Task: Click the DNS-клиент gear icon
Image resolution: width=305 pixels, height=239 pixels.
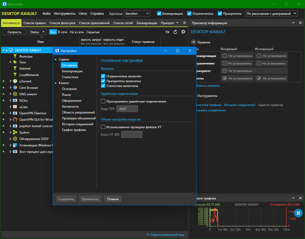Action: (15, 94)
